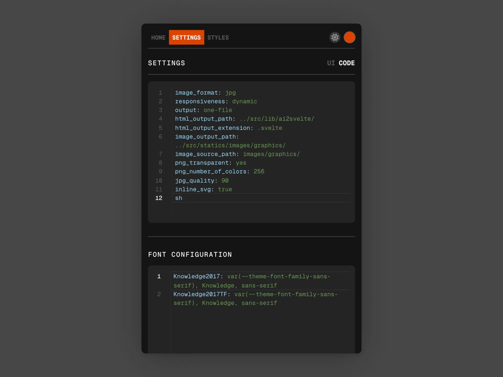Click the Knowledge2017TF: font entry
This screenshot has height=377, width=503.
[x=255, y=299]
